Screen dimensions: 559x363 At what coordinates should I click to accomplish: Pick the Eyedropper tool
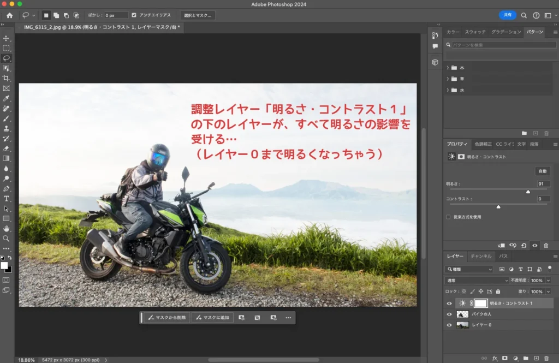tap(7, 98)
